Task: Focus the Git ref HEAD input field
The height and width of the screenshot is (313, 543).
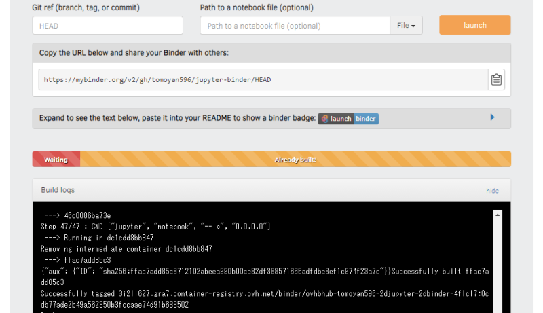Action: [x=107, y=26]
